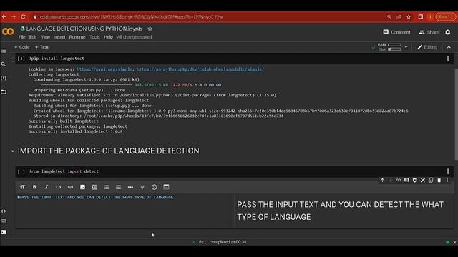
Task: Collapse the header with up chevron
Action: [449, 47]
